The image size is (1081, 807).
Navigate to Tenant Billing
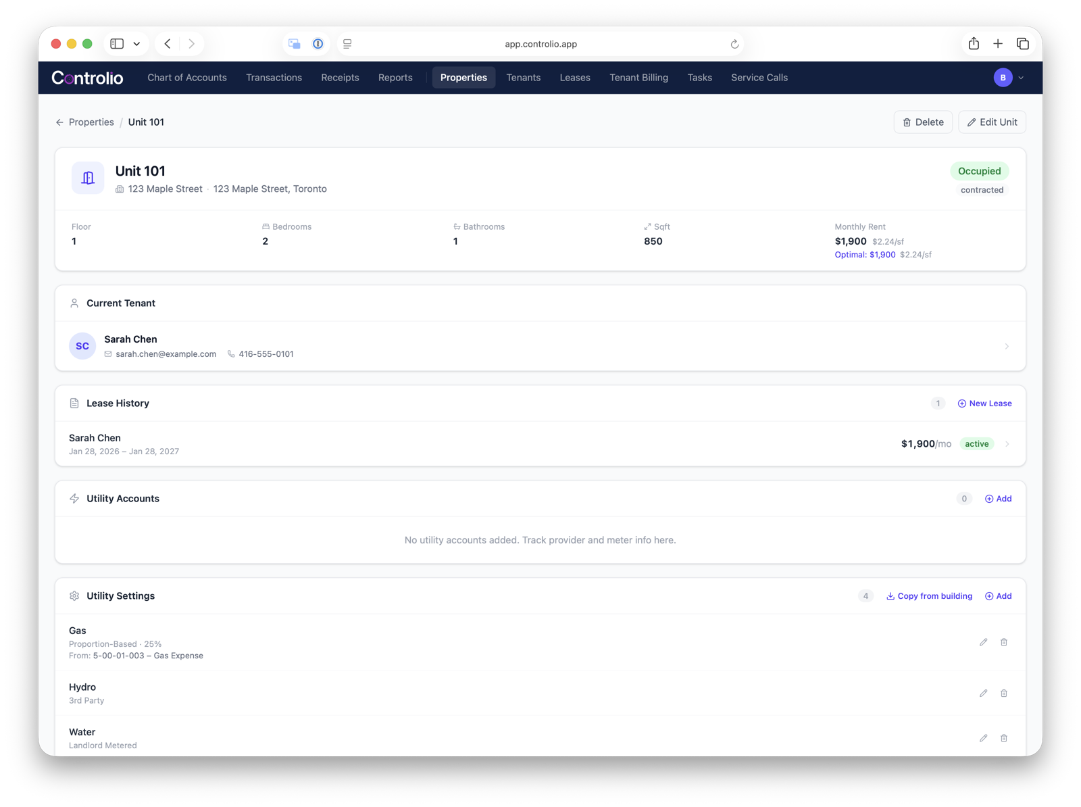[x=638, y=78]
